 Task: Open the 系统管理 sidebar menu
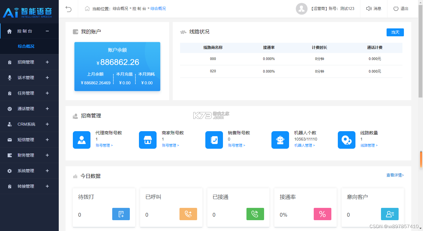point(29,171)
